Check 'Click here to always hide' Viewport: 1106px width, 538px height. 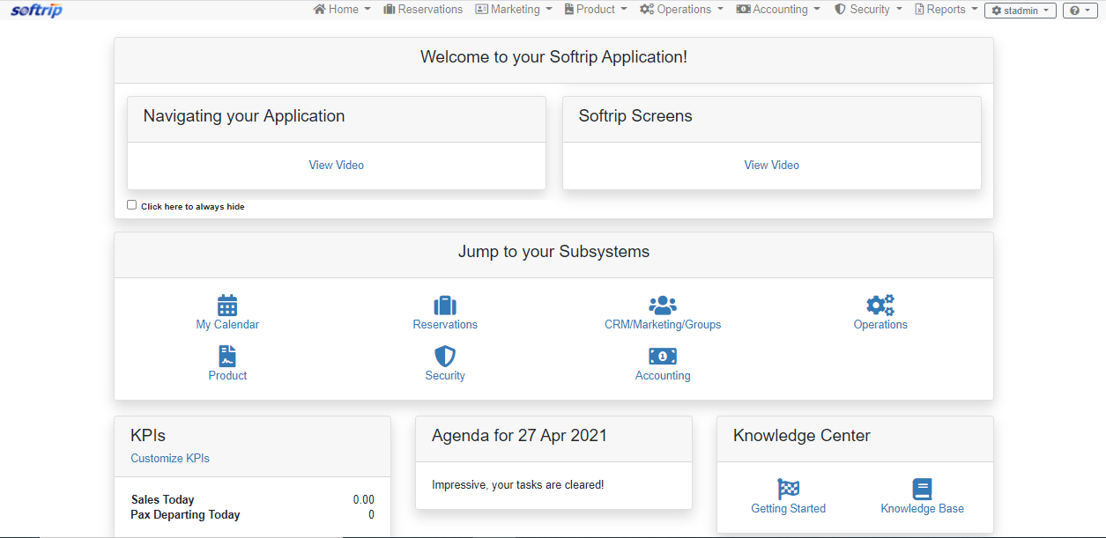[131, 203]
